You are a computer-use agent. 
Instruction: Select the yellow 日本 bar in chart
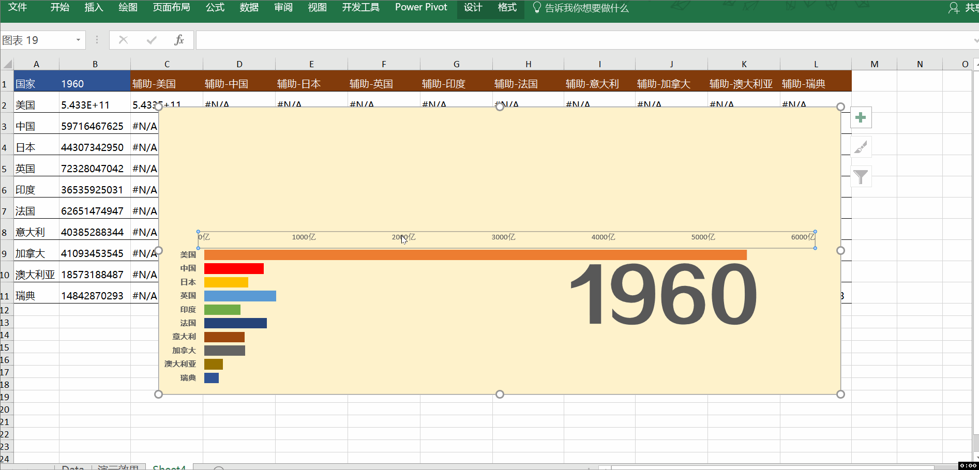pyautogui.click(x=226, y=282)
